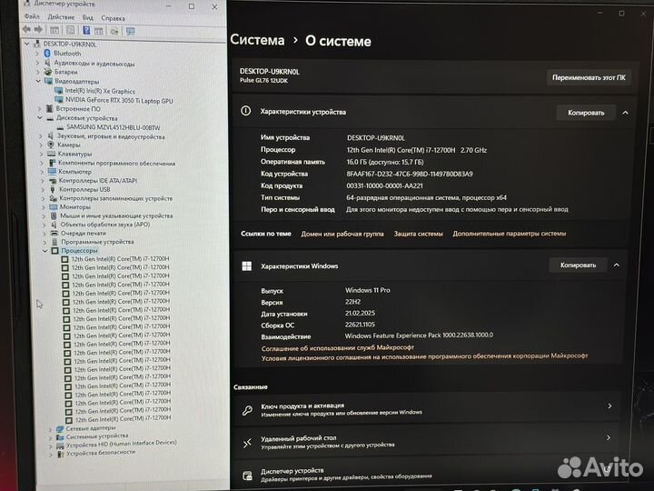Collapse the Характеристики устройства section chevron
This screenshot has width=654, height=491.
tap(625, 113)
